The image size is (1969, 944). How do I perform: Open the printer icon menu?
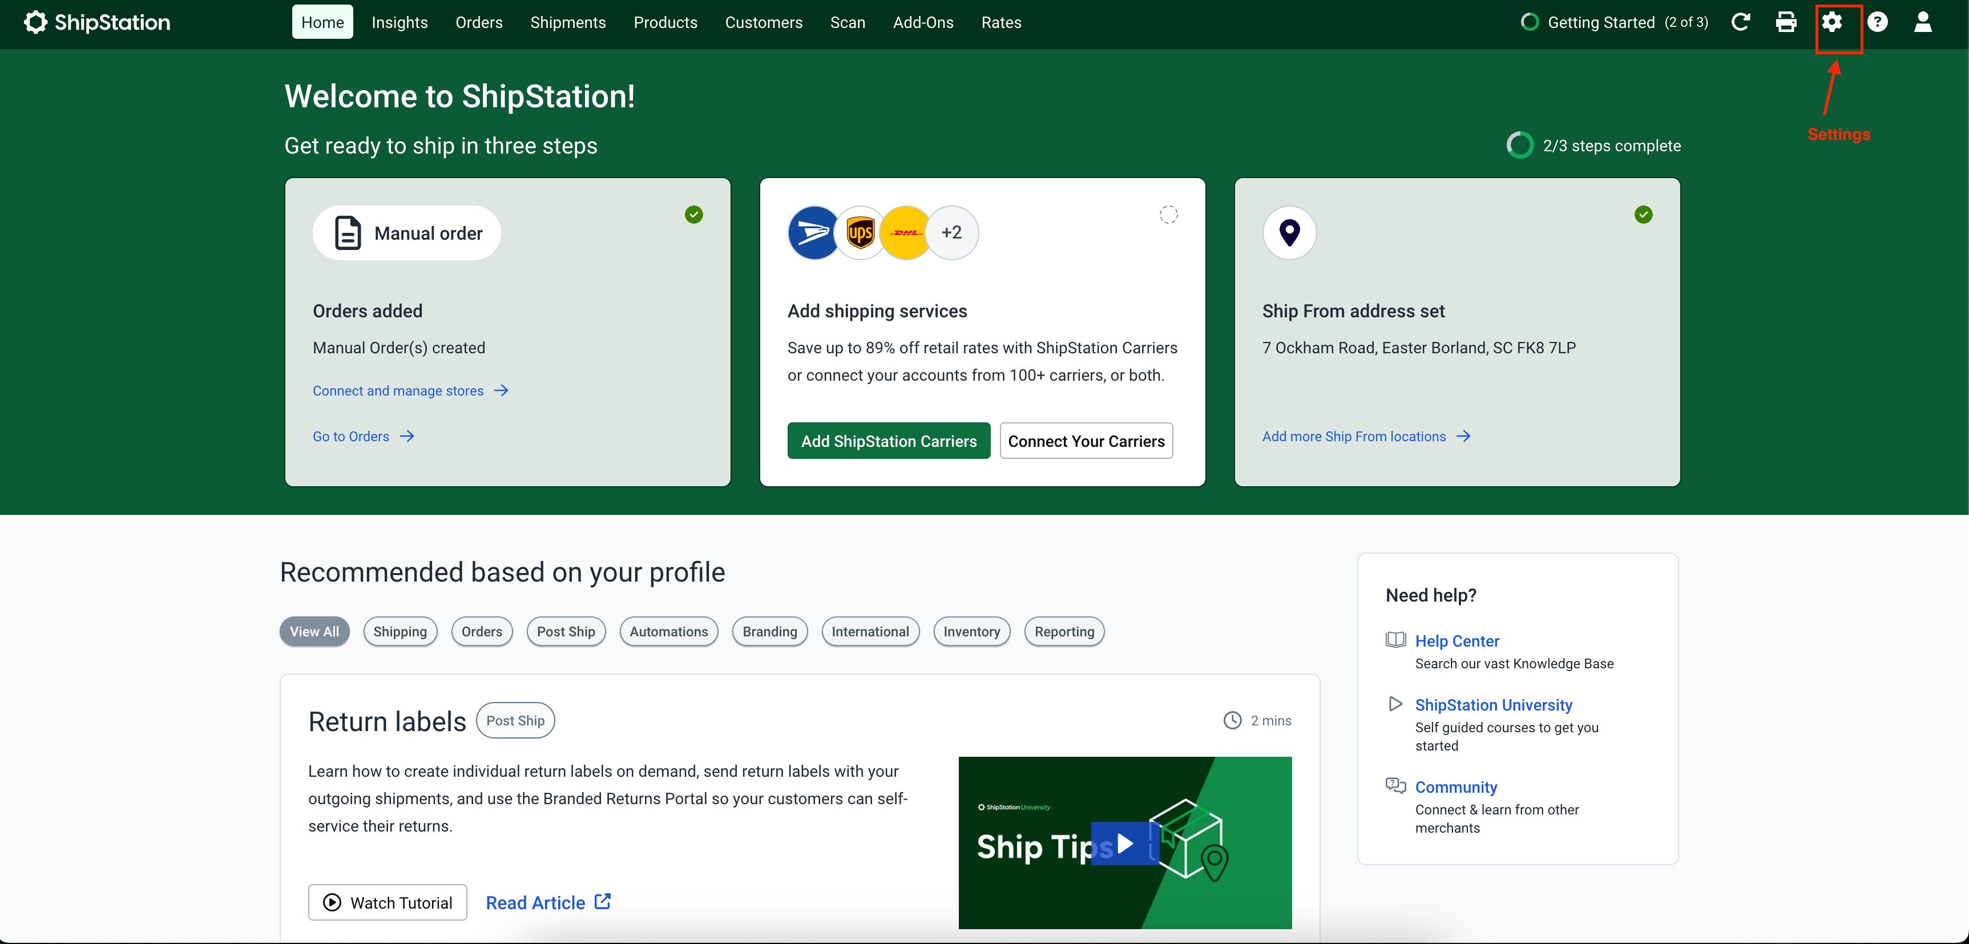pyautogui.click(x=1786, y=23)
